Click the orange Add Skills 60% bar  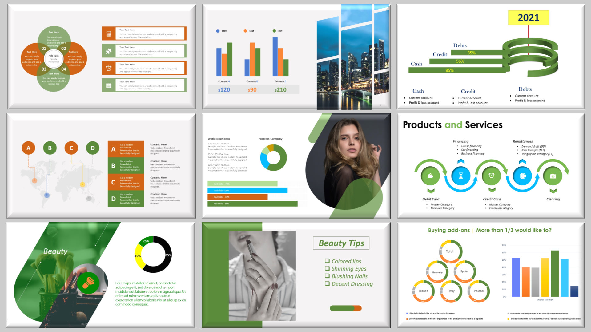coord(237,197)
